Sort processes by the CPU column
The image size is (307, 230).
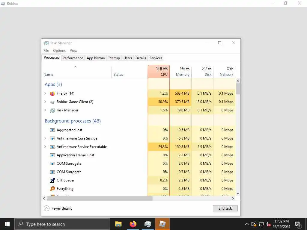coord(159,71)
